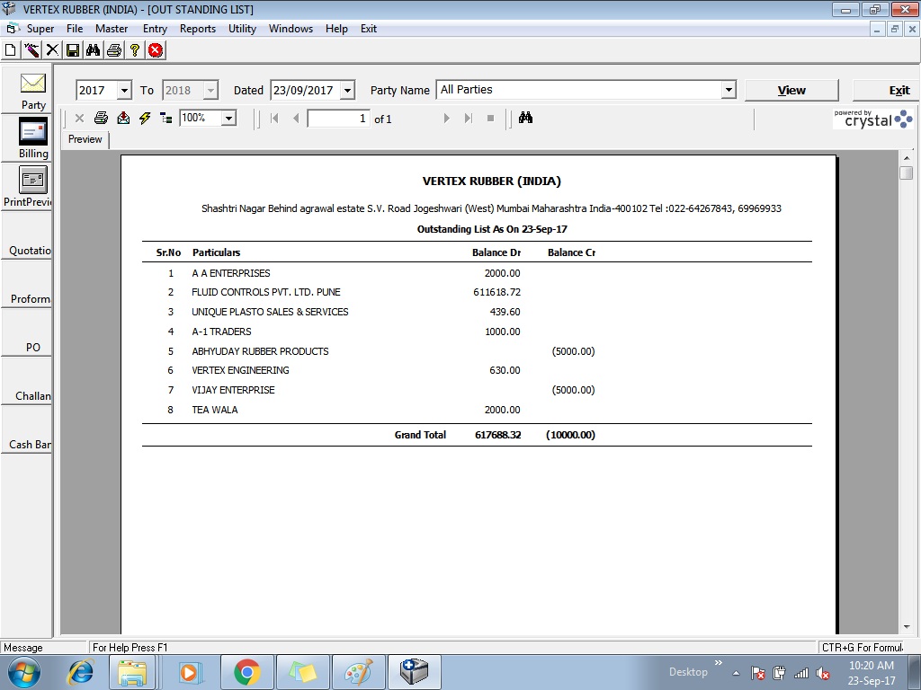
Task: Click the View button
Action: click(791, 90)
